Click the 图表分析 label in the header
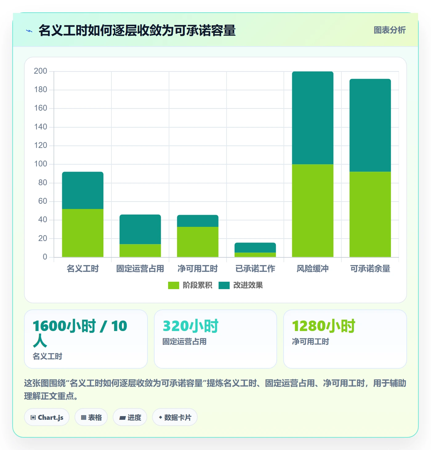Screen dimensions: 431x450 pos(389,30)
